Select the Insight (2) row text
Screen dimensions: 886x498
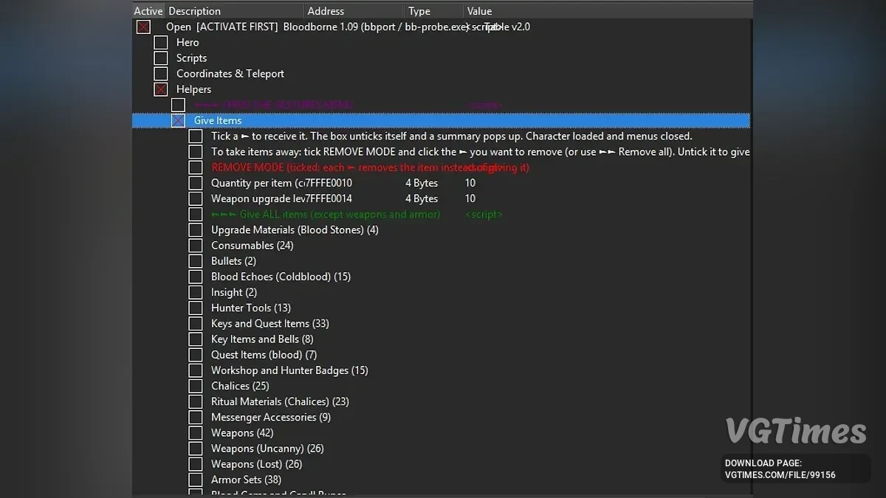pyautogui.click(x=234, y=292)
